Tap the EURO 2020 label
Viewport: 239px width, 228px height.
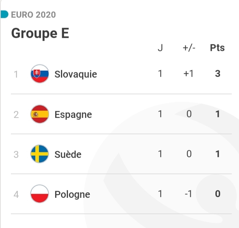(33, 15)
